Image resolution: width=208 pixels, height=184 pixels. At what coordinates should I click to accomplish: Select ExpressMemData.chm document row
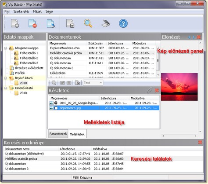[x=102, y=48]
